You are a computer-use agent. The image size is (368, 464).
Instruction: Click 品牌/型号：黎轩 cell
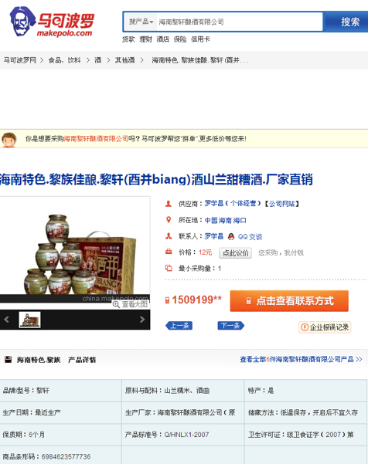click(x=61, y=391)
